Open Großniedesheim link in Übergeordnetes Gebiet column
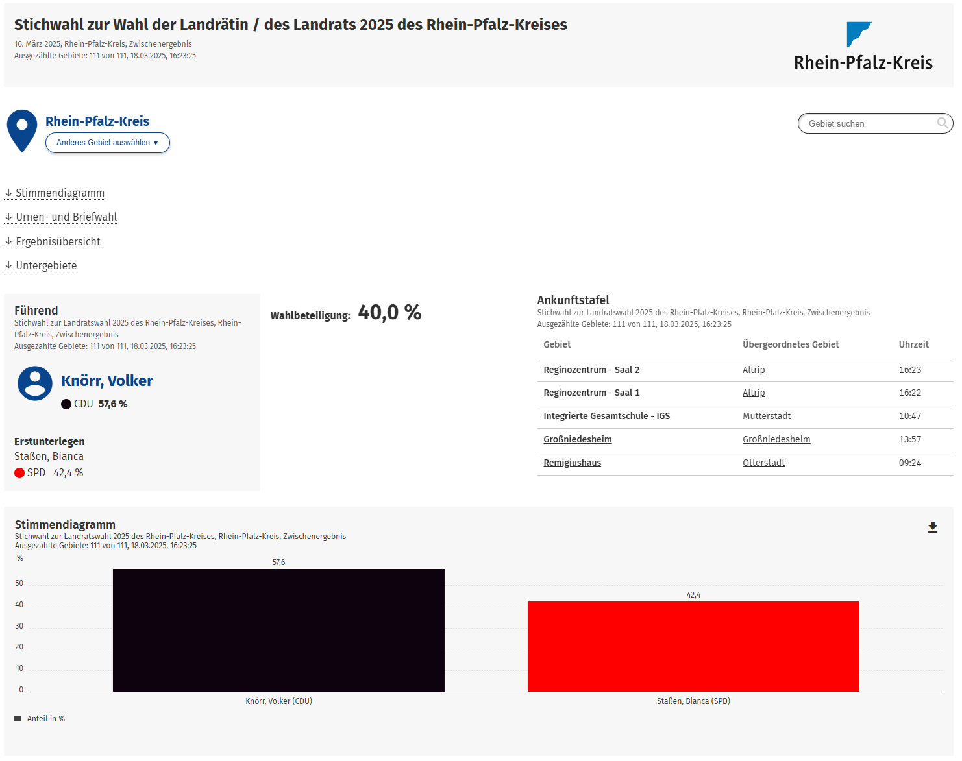 [776, 439]
